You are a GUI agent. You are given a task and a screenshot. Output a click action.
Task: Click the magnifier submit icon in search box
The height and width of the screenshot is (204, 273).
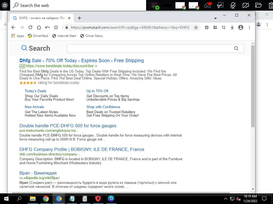click(236, 48)
